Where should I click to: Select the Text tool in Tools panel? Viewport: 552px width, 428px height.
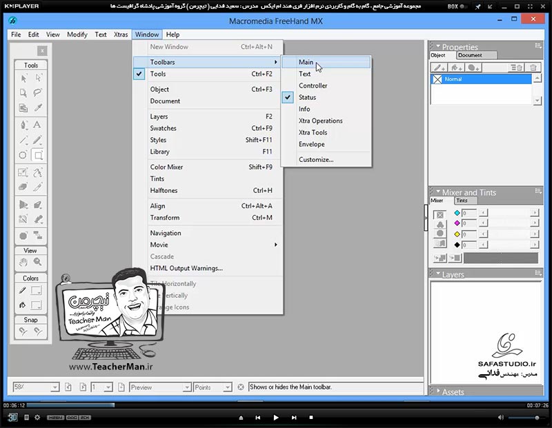[37, 125]
